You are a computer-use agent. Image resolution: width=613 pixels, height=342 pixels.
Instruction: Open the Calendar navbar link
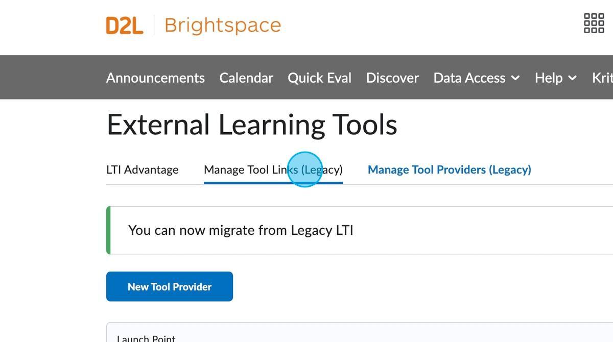coord(246,78)
